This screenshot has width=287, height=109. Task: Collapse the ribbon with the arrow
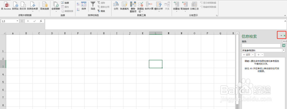(285, 16)
